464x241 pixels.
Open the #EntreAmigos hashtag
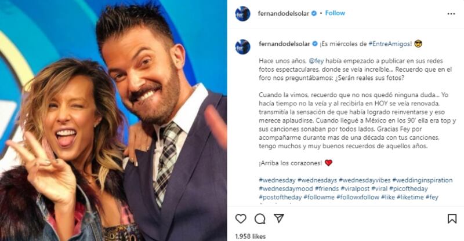(x=390, y=44)
